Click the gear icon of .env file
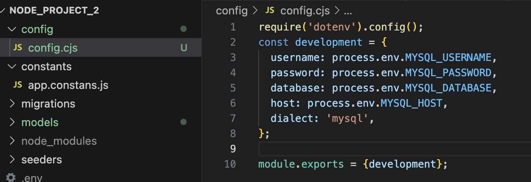Viewport: 531px width, 182px height. 11,177
